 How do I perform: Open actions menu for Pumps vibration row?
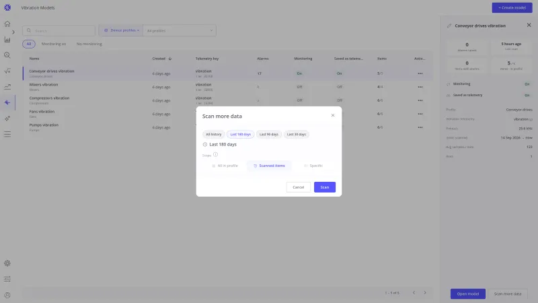point(420,127)
